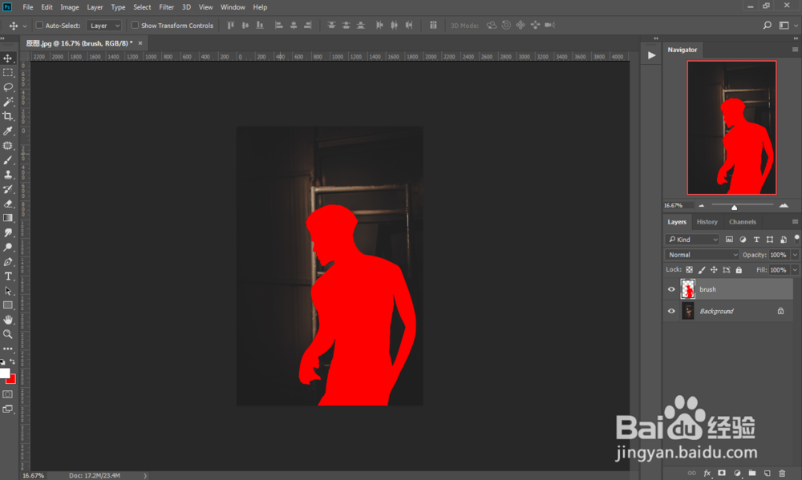The width and height of the screenshot is (802, 480).
Task: Enable the Auto-Select checkbox
Action: [38, 25]
